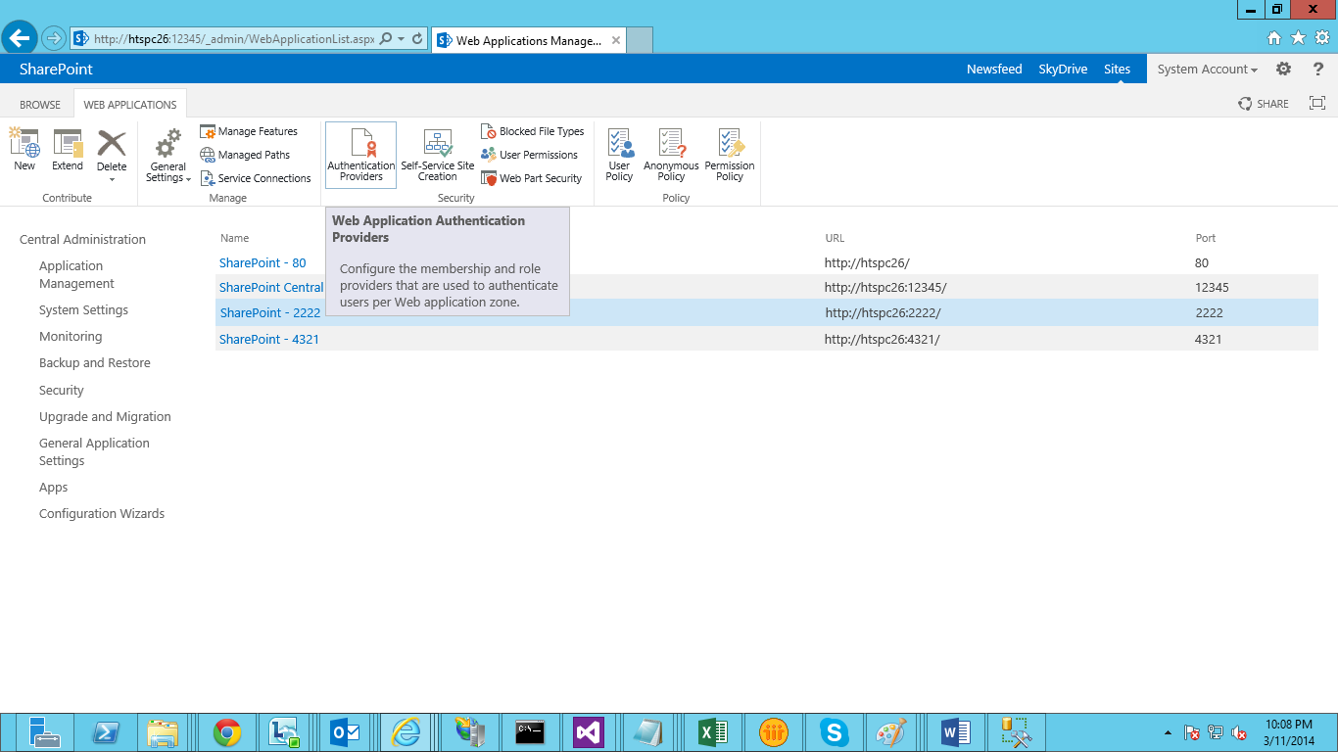This screenshot has height=752, width=1338.
Task: Open the System Account dropdown menu
Action: coord(1207,69)
